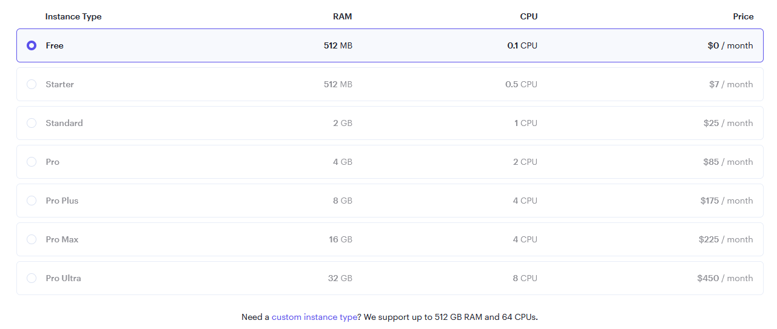This screenshot has height=329, width=777.
Task: Choose the Pro instance radio button
Action: pos(32,162)
